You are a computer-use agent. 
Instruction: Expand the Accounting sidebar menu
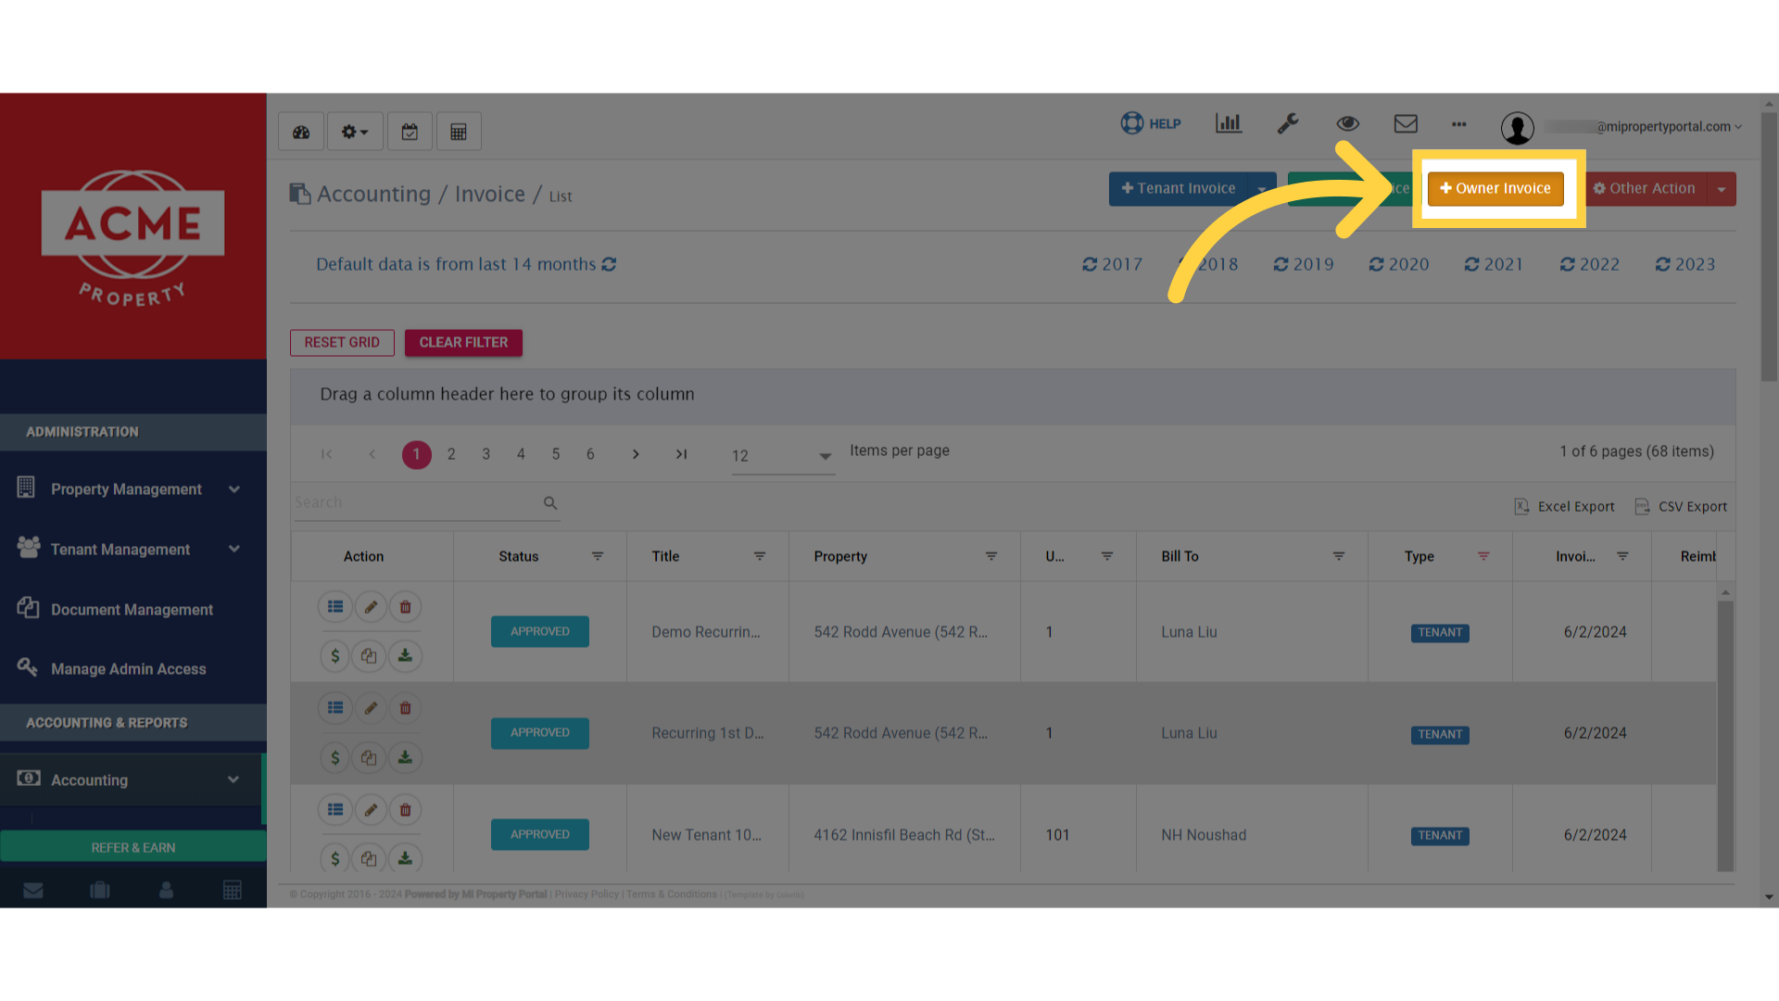click(132, 779)
